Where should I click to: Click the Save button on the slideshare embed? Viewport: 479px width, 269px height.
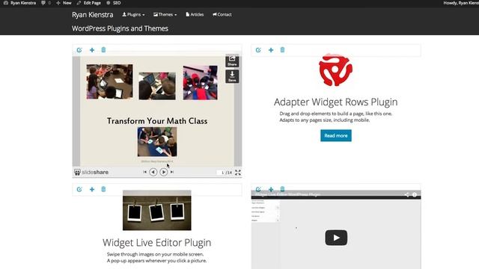coord(232,76)
